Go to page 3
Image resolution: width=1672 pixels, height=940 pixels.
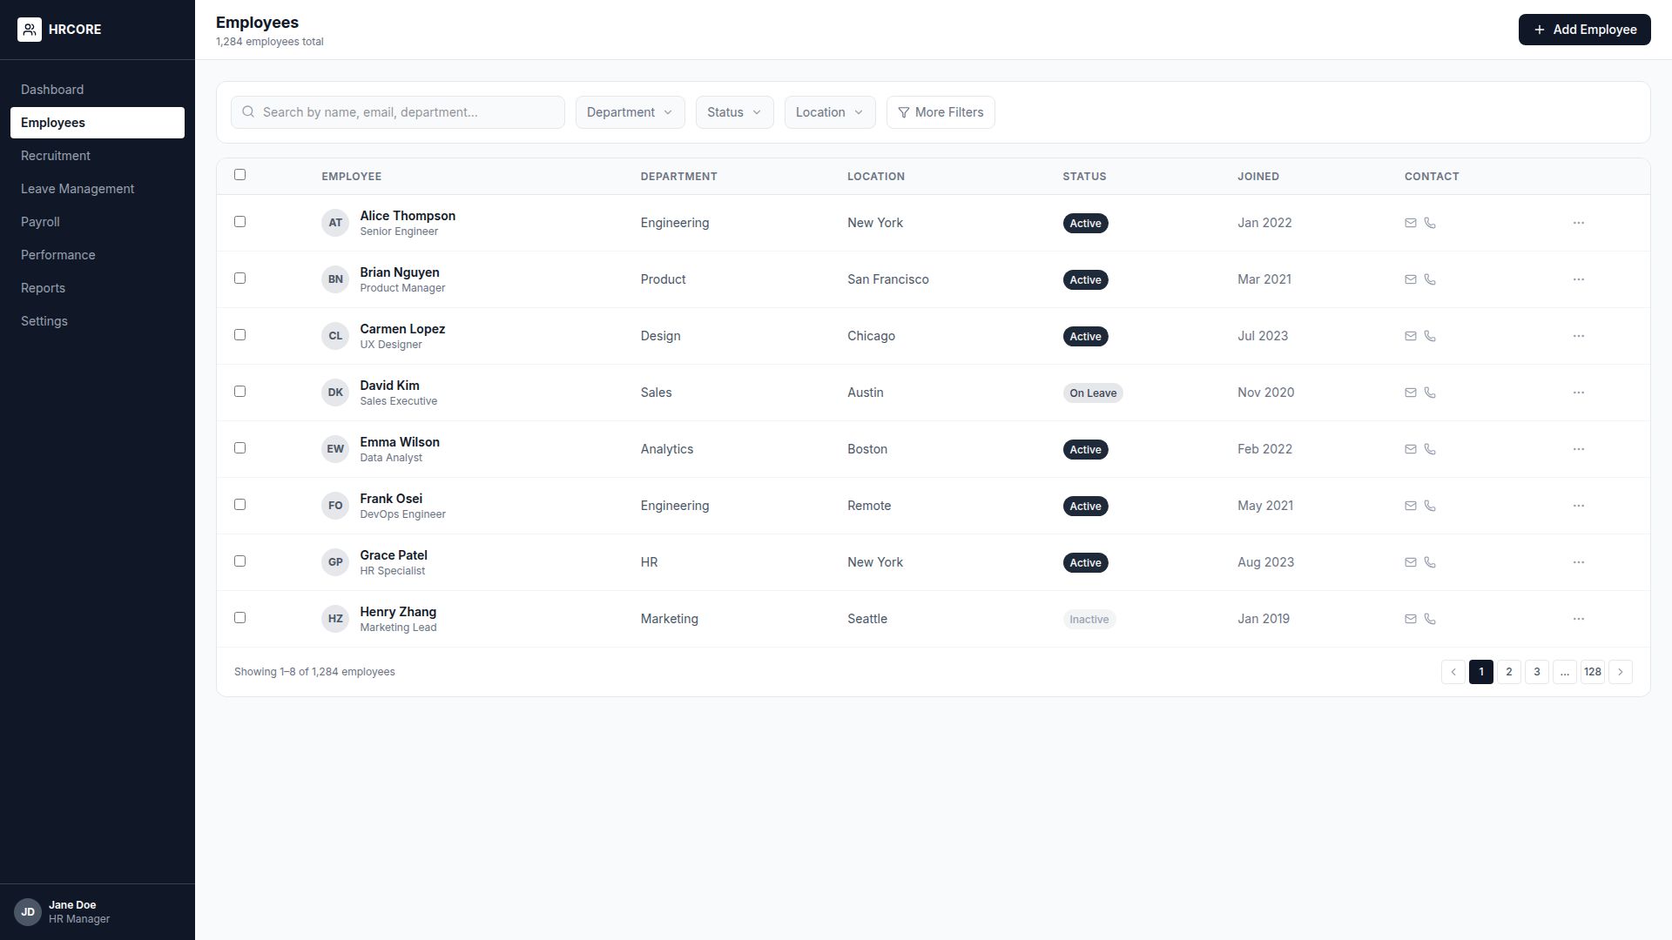[1537, 672]
